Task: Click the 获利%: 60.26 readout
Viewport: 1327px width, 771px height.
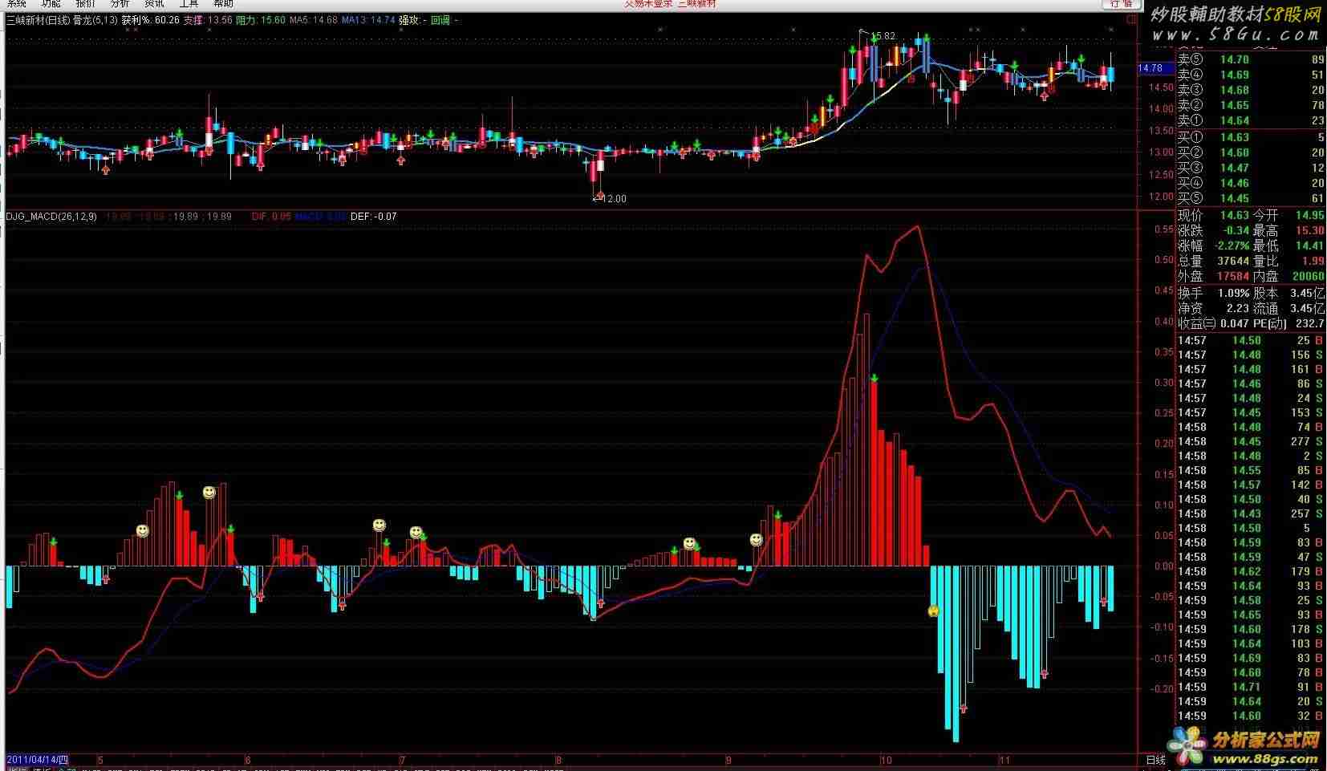Action: coord(151,20)
